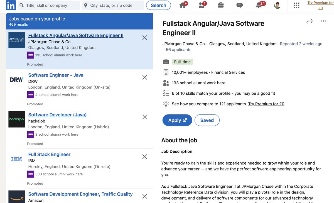Screen dimensions: 334x203
Task: Click the location pin icon
Action: [x=85, y=5]
